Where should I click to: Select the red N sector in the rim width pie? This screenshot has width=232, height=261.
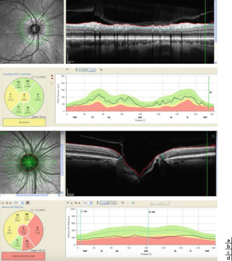37,231
